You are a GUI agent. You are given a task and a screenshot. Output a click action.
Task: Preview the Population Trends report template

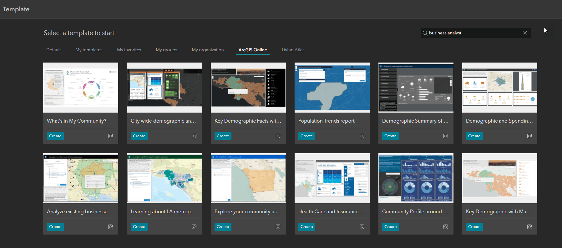362,136
